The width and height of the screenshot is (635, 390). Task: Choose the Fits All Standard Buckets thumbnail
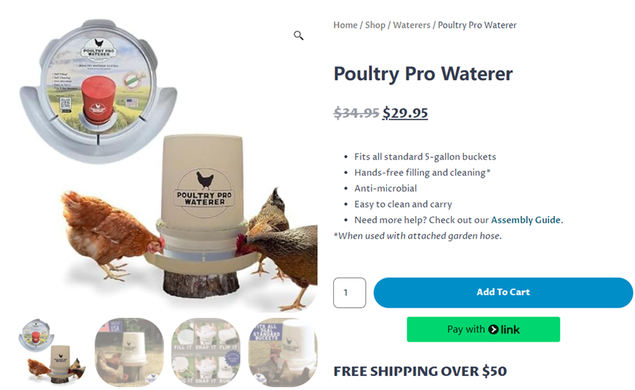283,352
